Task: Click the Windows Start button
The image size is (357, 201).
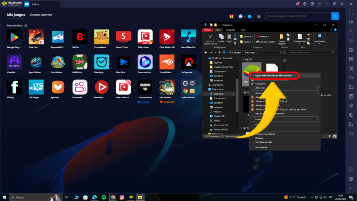Action: coord(4,197)
